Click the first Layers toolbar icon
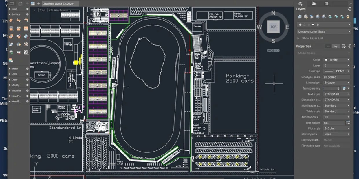Viewport: 359px width, 179px height. (299, 17)
